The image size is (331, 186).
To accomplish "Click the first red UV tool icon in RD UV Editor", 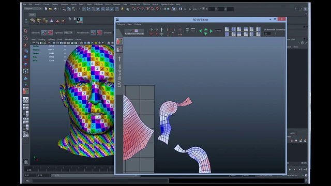I will pos(151,34).
